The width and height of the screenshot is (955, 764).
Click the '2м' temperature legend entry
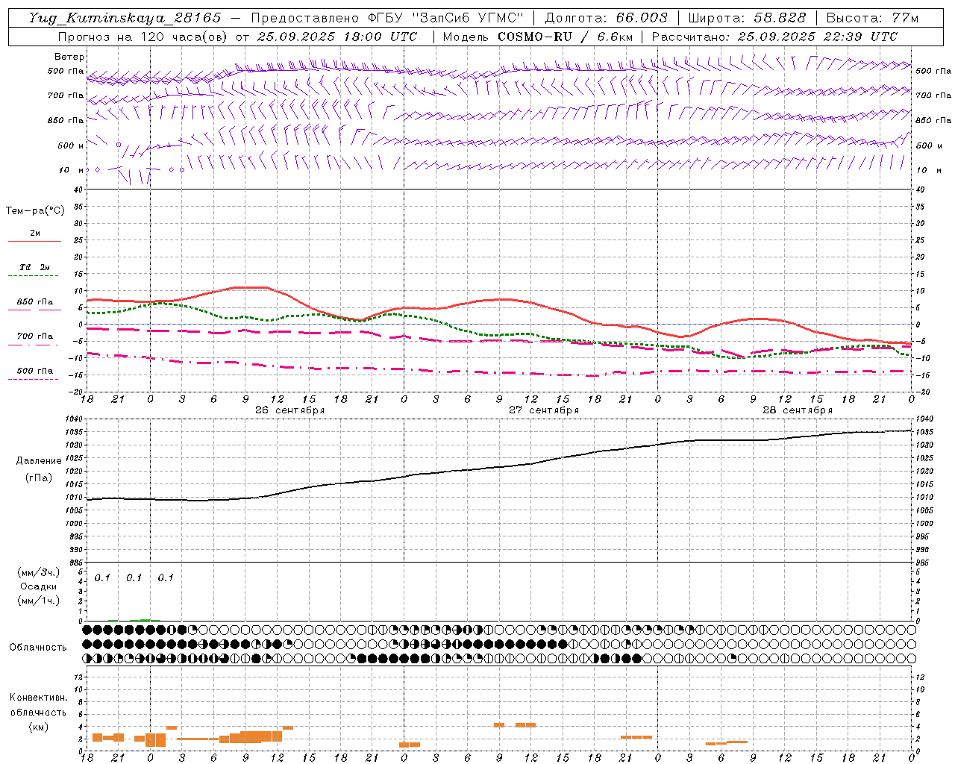(x=35, y=233)
